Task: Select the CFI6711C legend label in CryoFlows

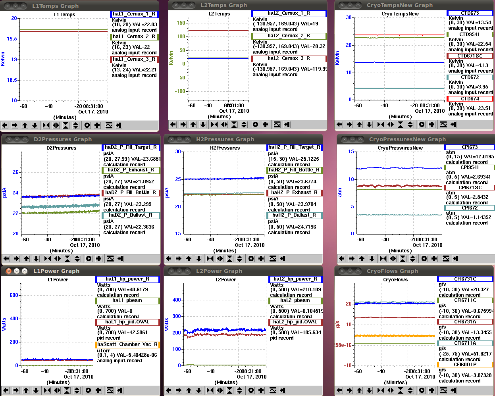Action: tap(465, 300)
